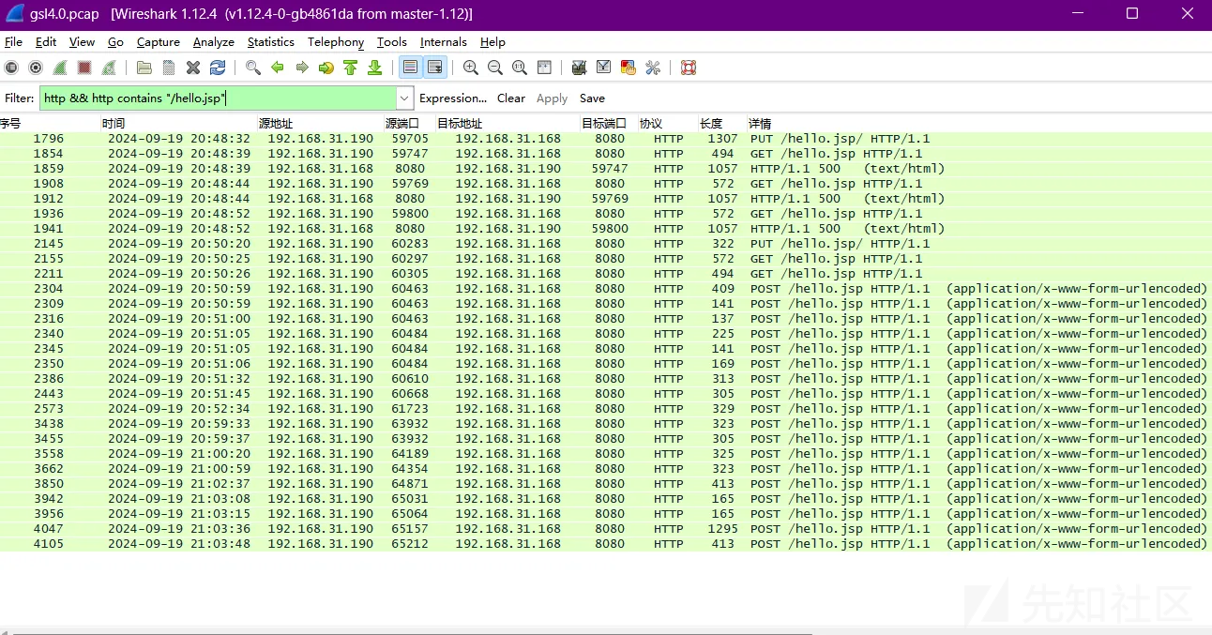The image size is (1212, 635).
Task: Sort by the 目标地址 column header
Action: pyautogui.click(x=508, y=123)
